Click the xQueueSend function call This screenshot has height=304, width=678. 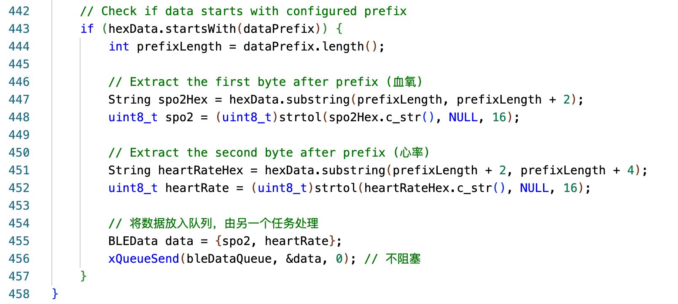pyautogui.click(x=143, y=259)
